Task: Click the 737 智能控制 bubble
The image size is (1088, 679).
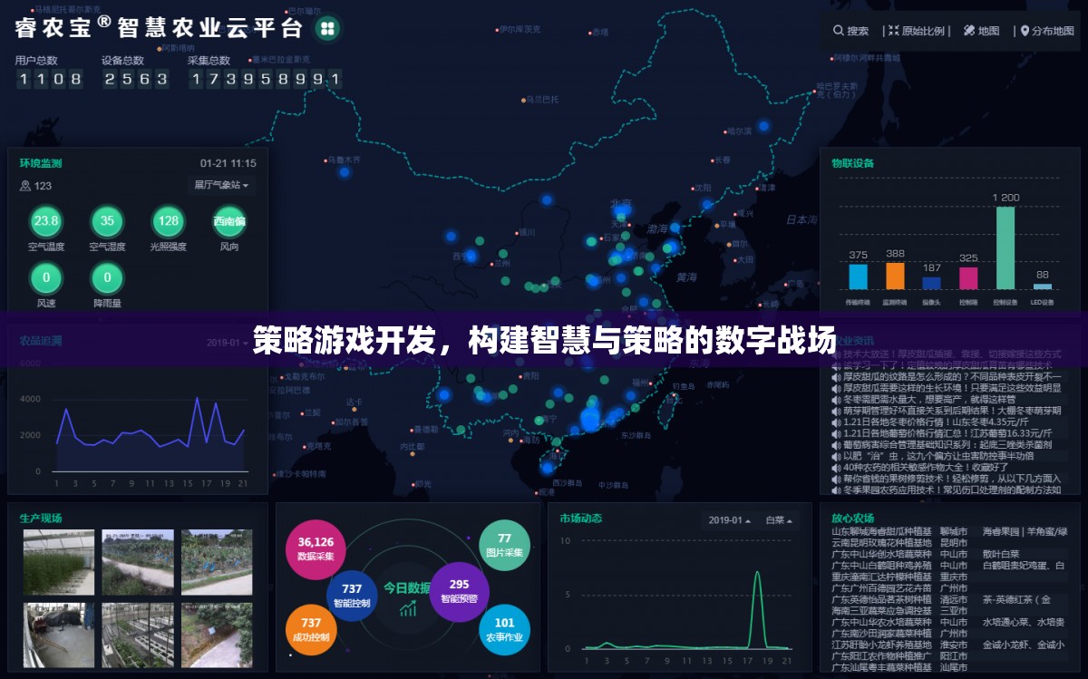Action: [352, 596]
